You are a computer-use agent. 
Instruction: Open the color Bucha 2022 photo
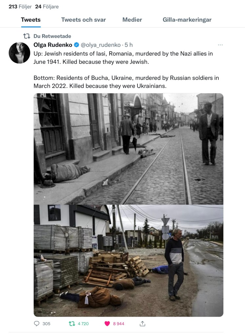coord(128,260)
